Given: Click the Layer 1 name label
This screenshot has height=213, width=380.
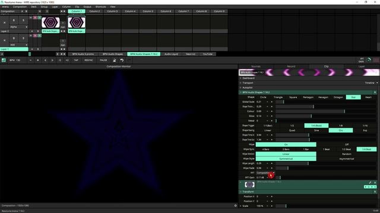Looking at the screenshot, I should (x=14, y=49).
